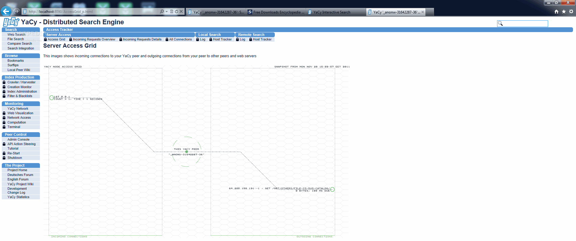Click the lock icon beside Incoming Requests Overview
This screenshot has width=576, height=241.
point(71,40)
